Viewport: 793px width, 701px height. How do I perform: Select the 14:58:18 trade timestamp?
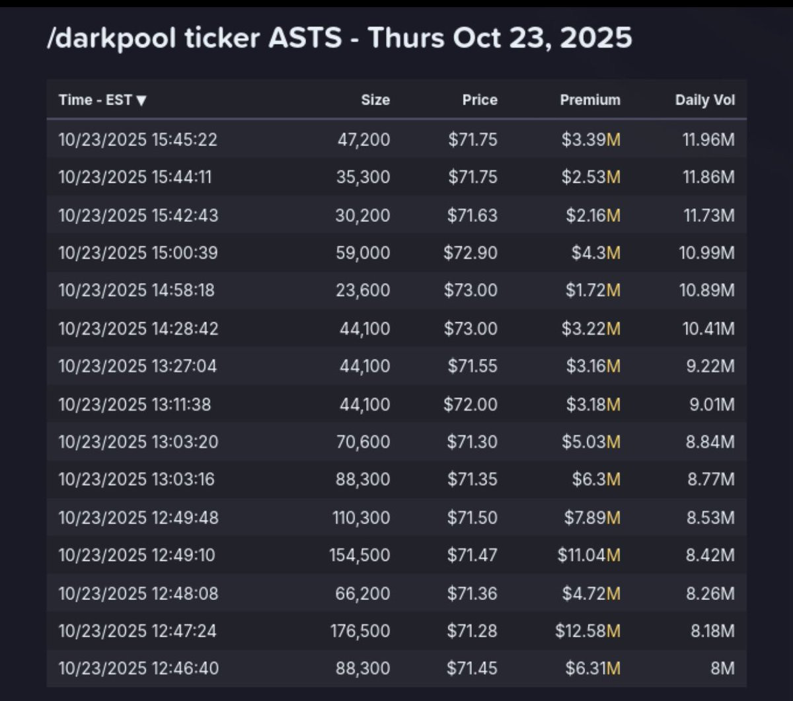coord(136,290)
